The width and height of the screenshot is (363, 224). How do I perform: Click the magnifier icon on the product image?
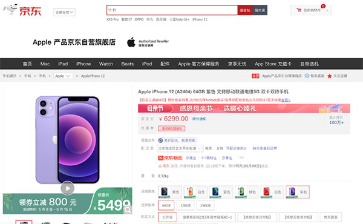point(128,210)
